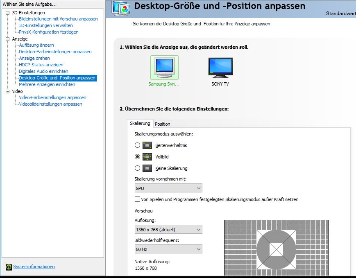The height and width of the screenshot is (278, 356).
Task: Select the SONY TV display icon
Action: click(220, 68)
